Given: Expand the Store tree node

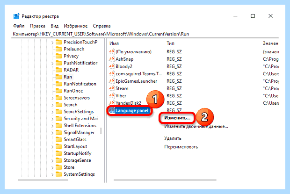Looking at the screenshot, I should click(x=52, y=168).
